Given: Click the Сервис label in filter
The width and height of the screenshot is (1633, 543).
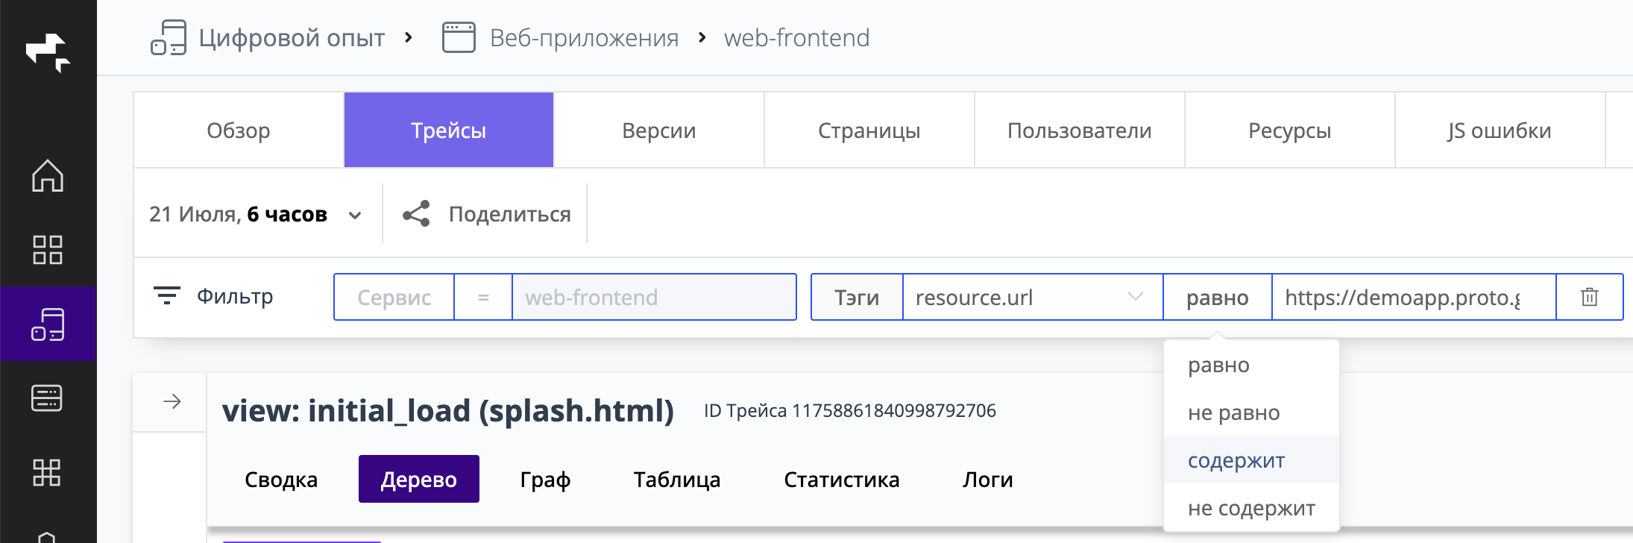Looking at the screenshot, I should click(x=394, y=297).
